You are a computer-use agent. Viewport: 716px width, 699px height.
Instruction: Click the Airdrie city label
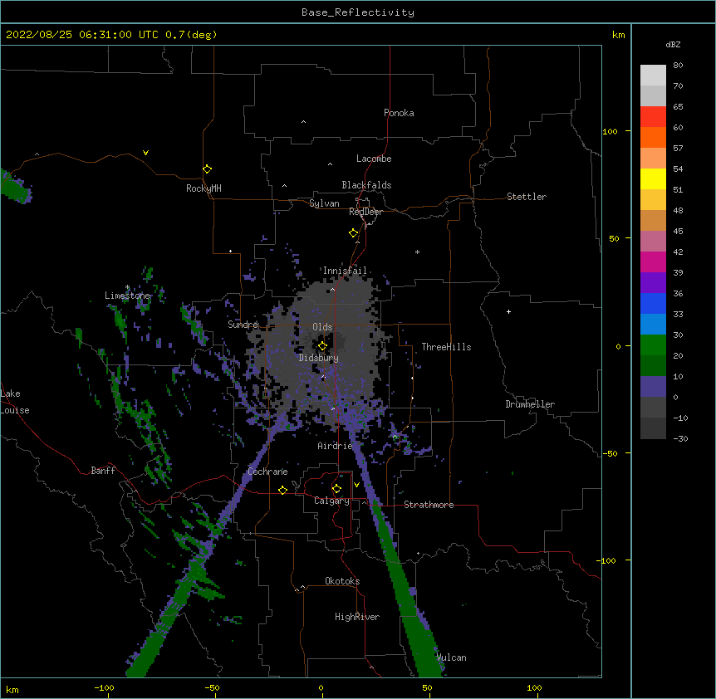(x=336, y=446)
